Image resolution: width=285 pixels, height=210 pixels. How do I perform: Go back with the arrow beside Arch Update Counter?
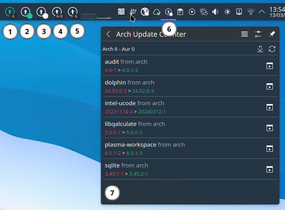coord(108,34)
